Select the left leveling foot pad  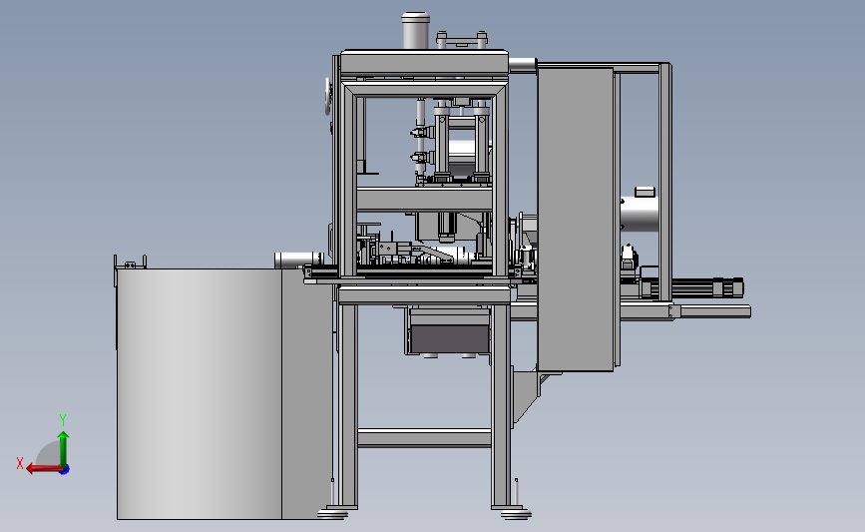pos(332,514)
